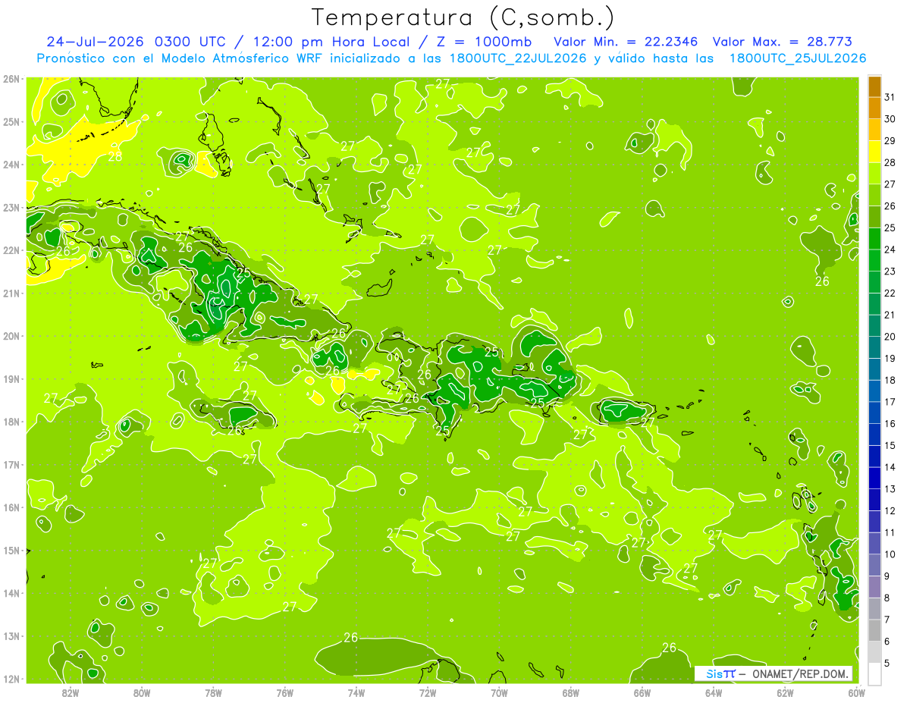This screenshot has height=703, width=910.
Task: Click the legend value 16
Action: click(x=890, y=423)
